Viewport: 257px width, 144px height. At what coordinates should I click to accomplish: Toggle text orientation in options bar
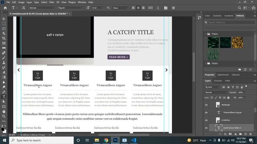23,8
